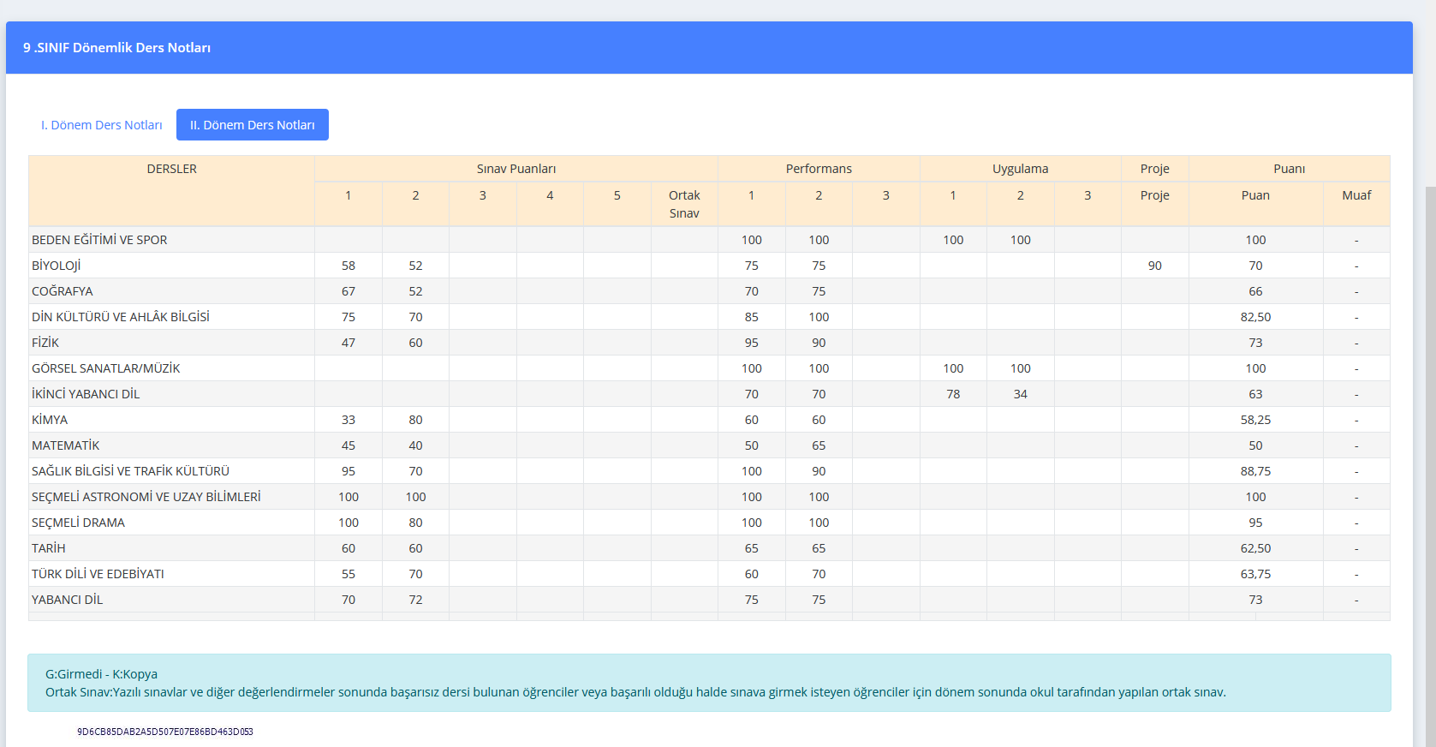
Task: Select SEÇMELİ ASTRONOMİ VE UZAY BİLİMLERİ row
Action: click(709, 497)
